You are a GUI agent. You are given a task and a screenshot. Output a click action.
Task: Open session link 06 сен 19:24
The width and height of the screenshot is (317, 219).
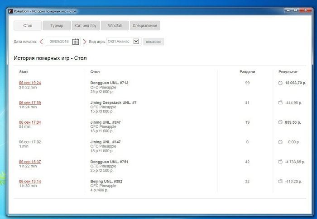pos(30,83)
